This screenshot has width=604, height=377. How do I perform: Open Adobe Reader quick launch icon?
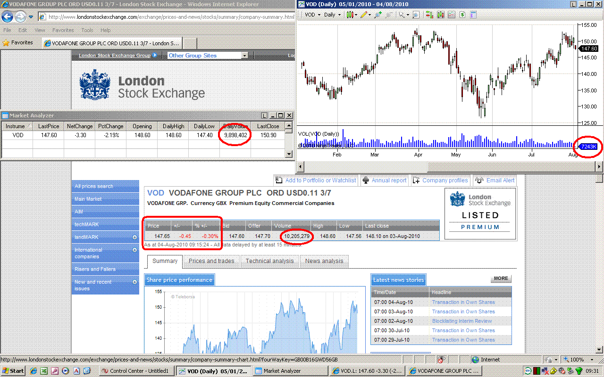click(x=76, y=371)
